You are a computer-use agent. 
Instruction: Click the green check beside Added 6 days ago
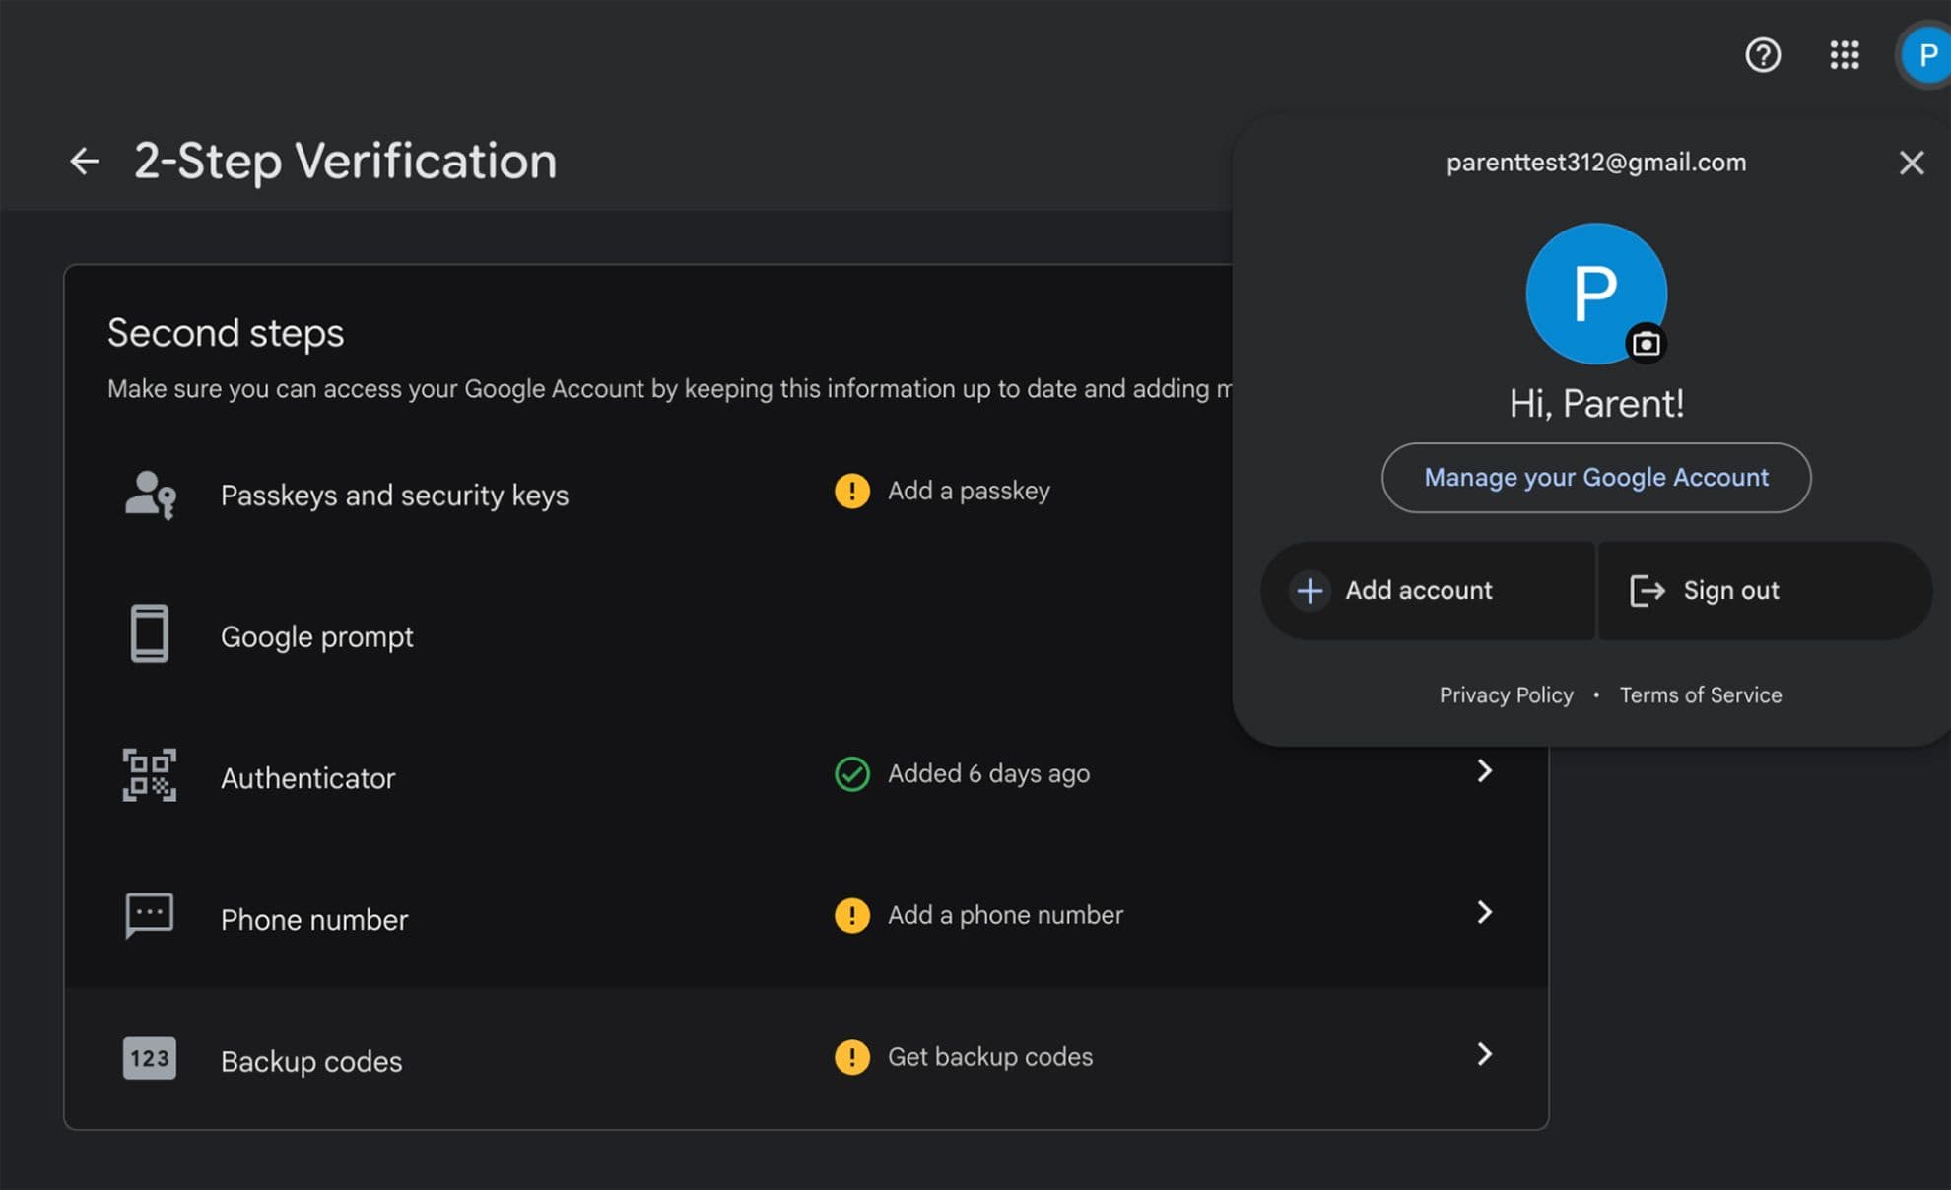pos(852,774)
